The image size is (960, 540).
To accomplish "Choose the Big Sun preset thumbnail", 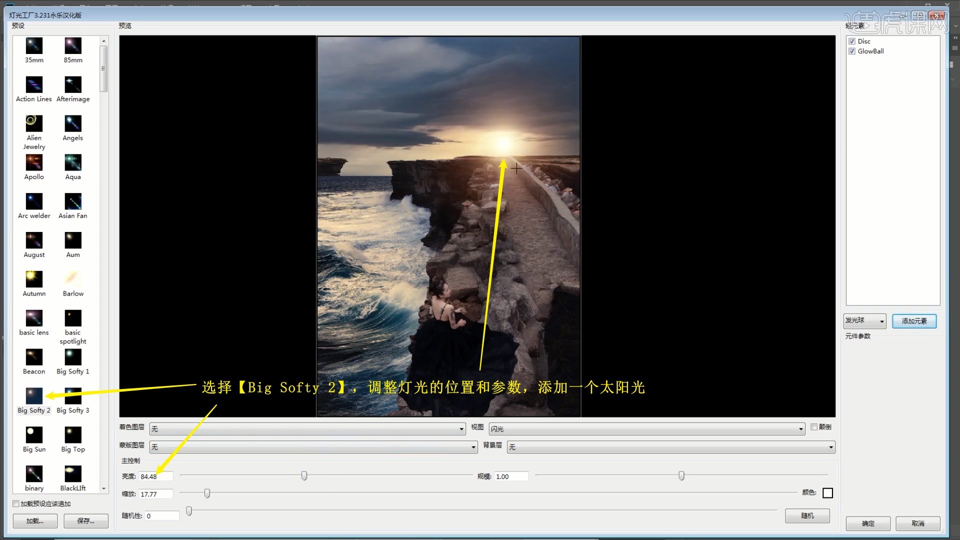I will (34, 434).
